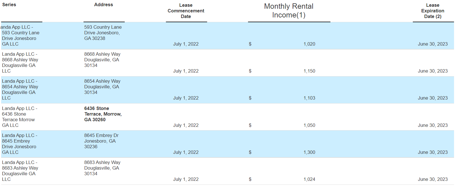Click June 30, 2023 in the 593 Country Lane row

point(433,44)
